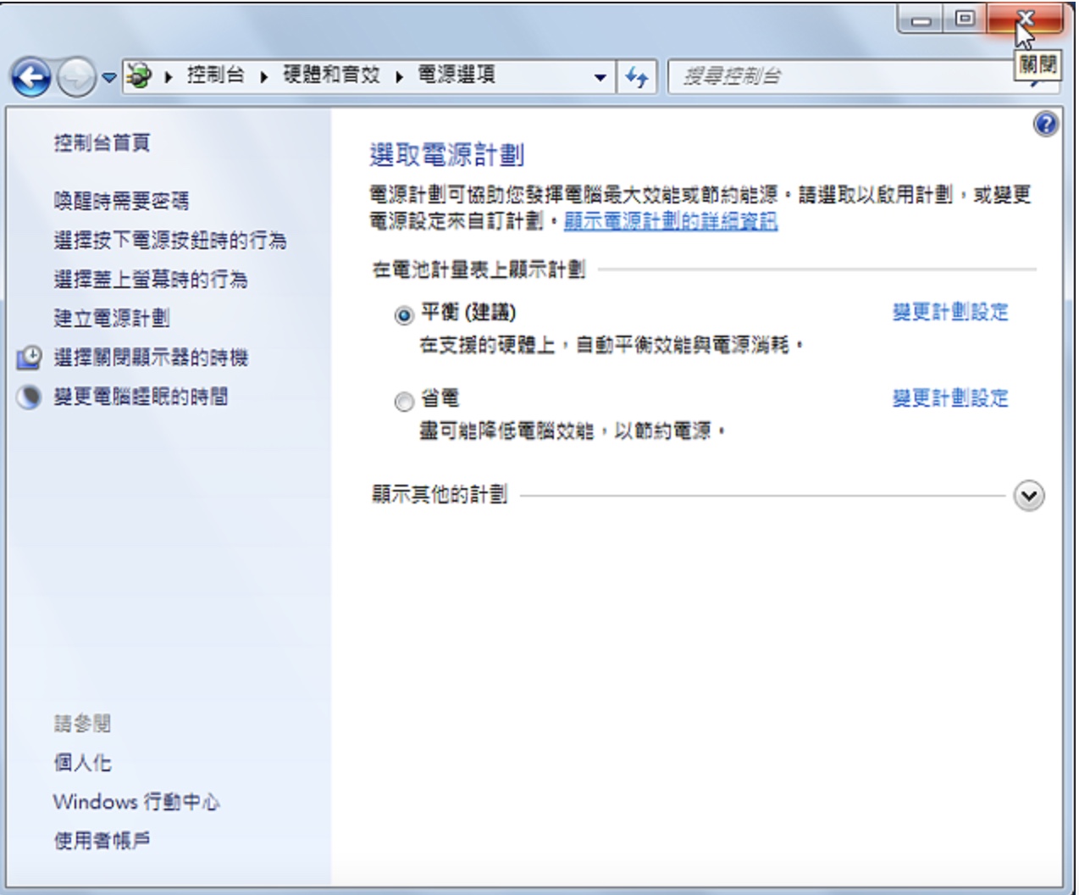Close the window with the red X
This screenshot has height=895, width=1079.
click(x=1025, y=19)
